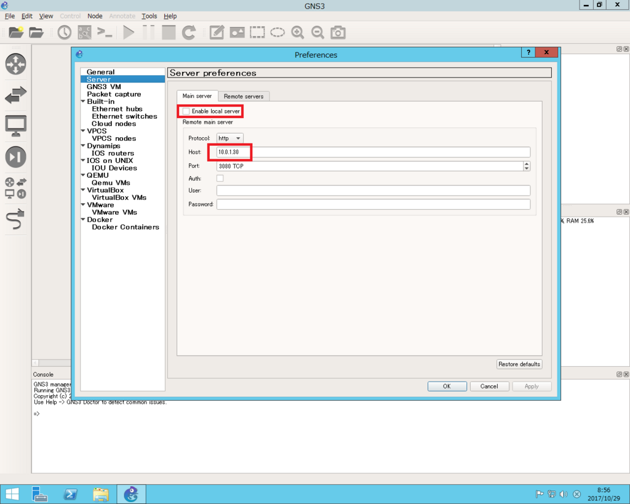
Task: Click the Zoom out magnifier icon
Action: pos(318,32)
